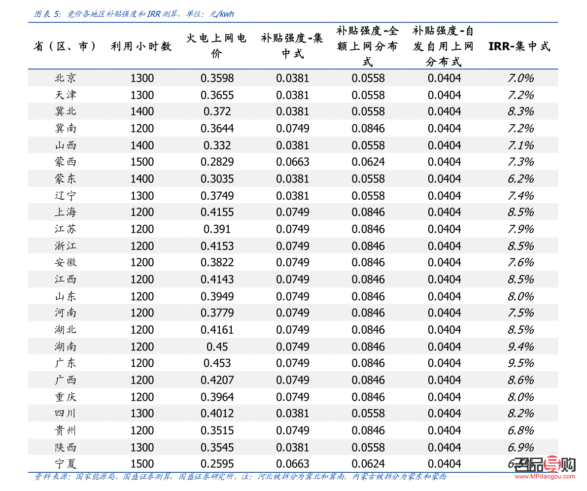
Task: Click the 湖北 row label
Action: coord(66,330)
